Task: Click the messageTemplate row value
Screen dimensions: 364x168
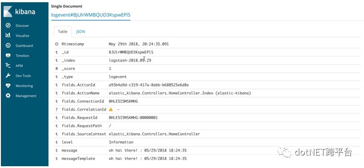Action: point(147,159)
